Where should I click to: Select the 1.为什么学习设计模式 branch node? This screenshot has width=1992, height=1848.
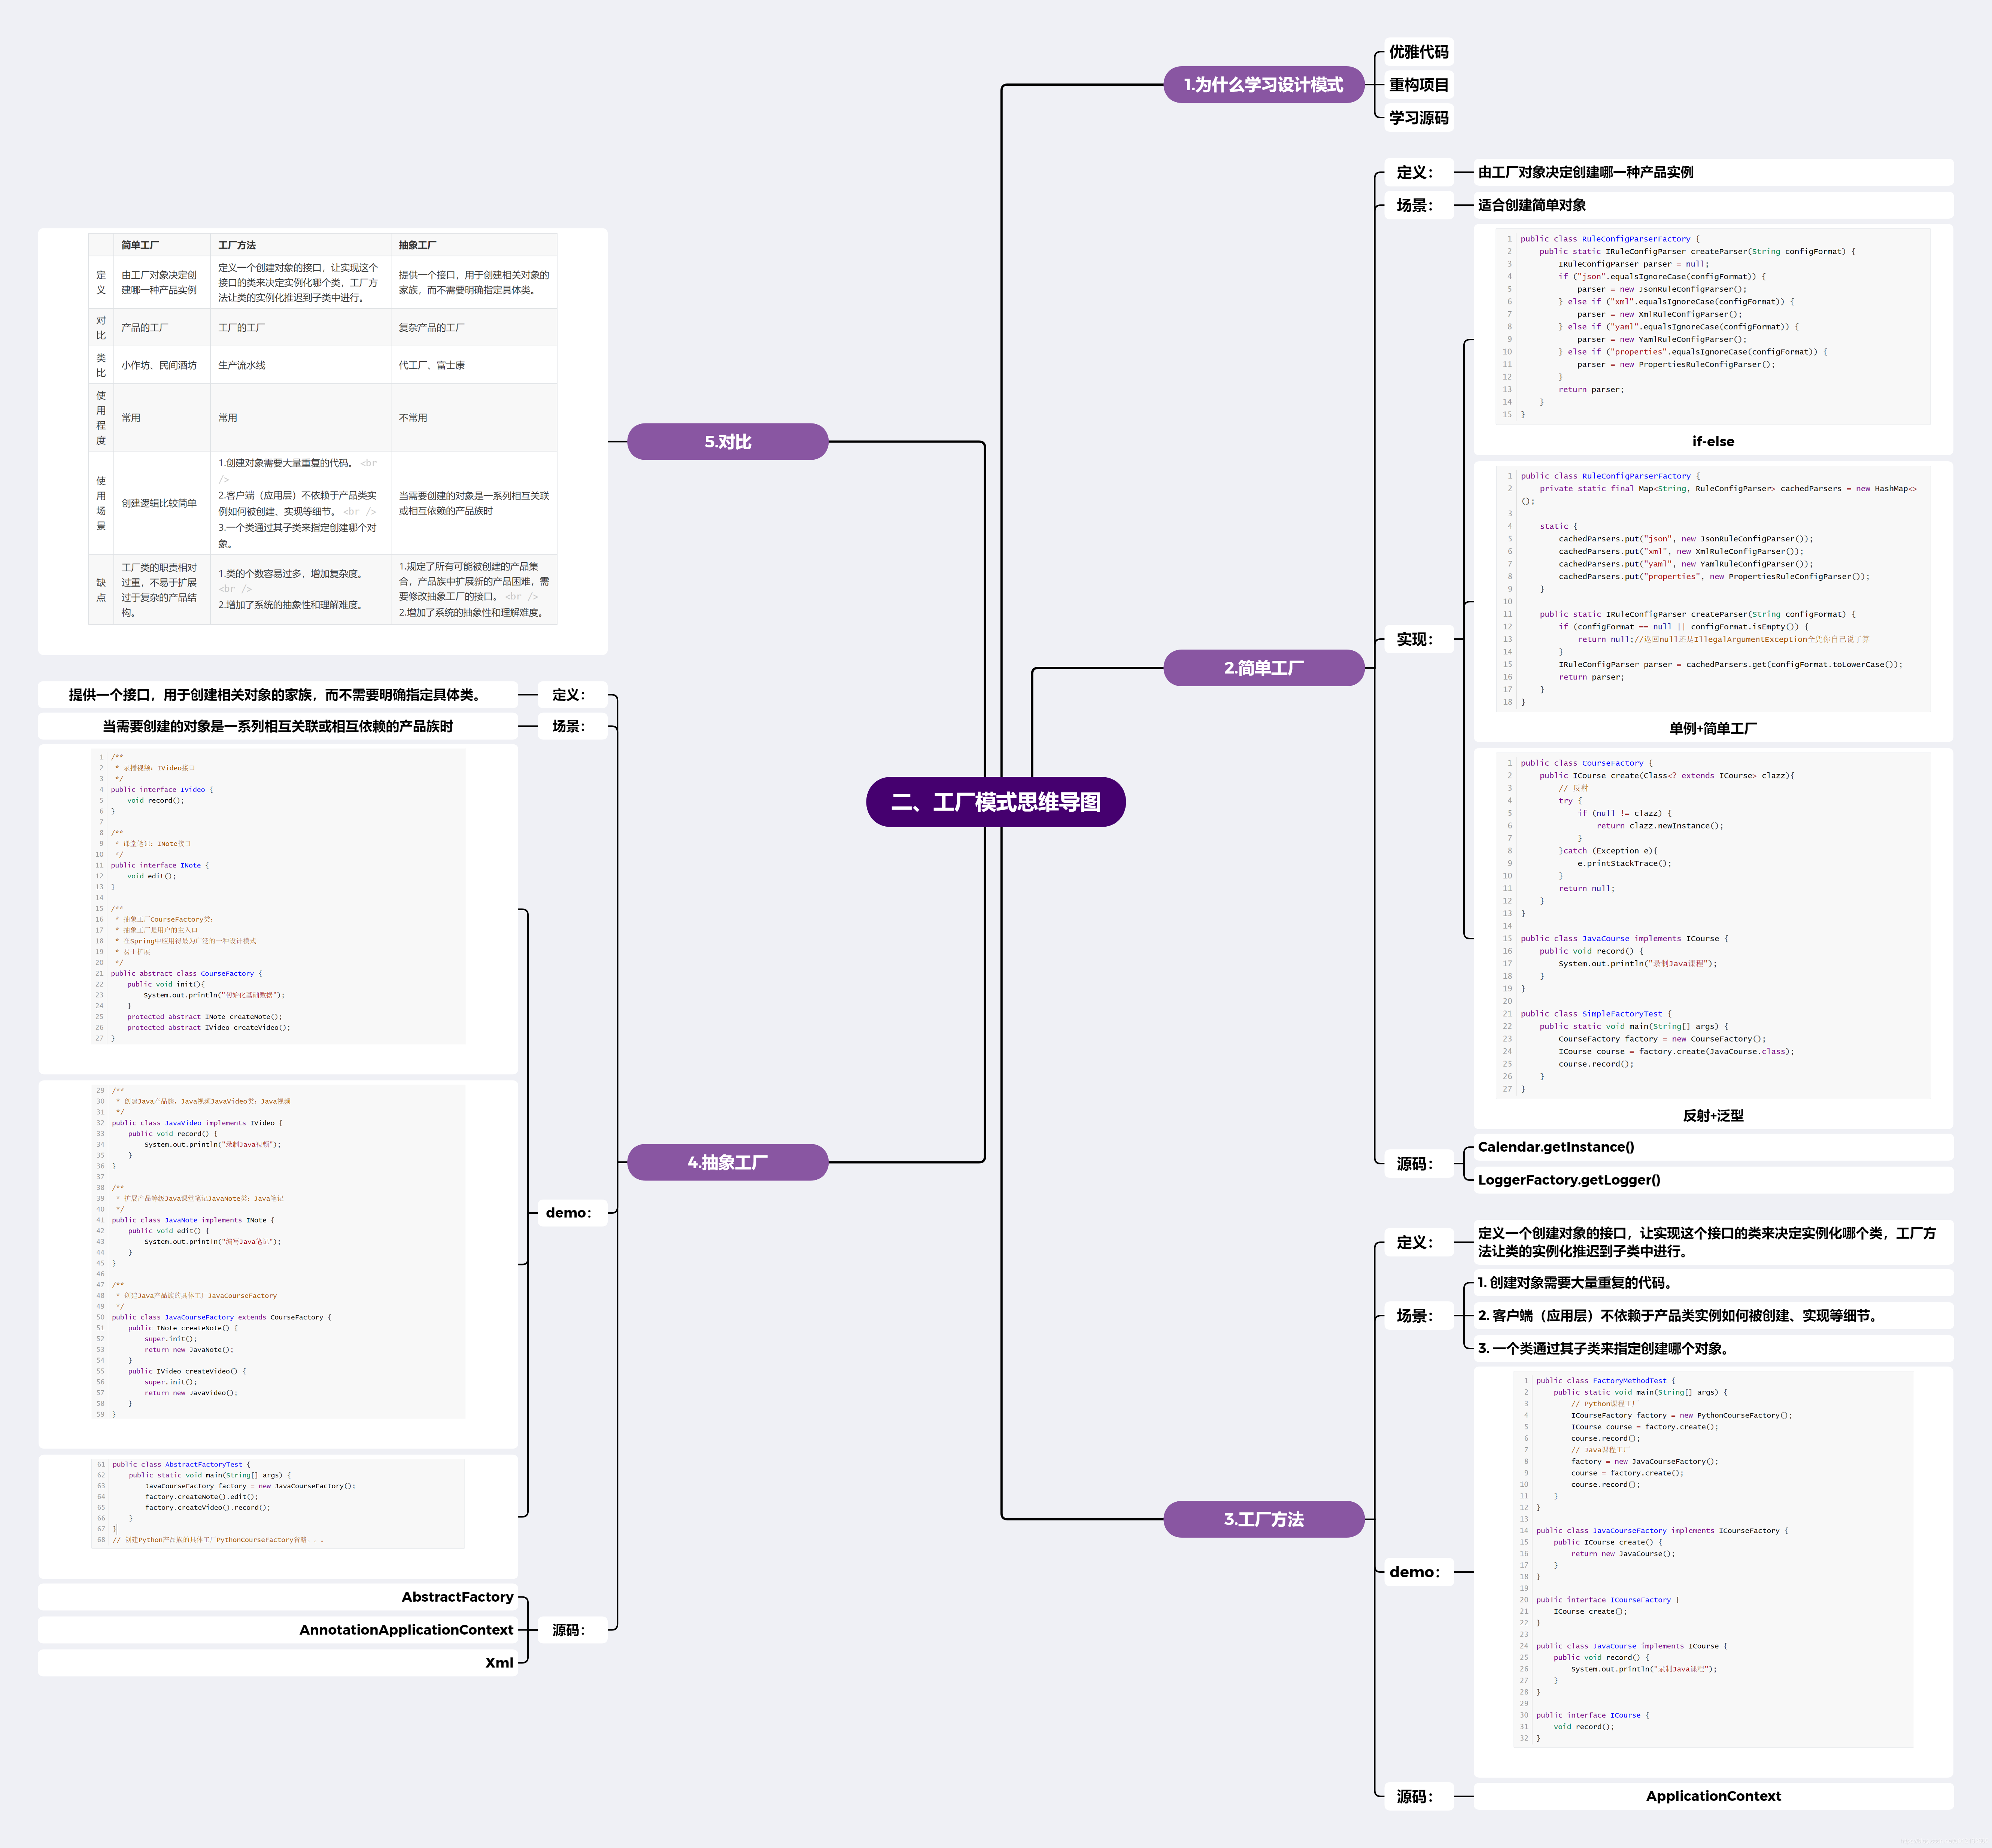click(x=1264, y=85)
